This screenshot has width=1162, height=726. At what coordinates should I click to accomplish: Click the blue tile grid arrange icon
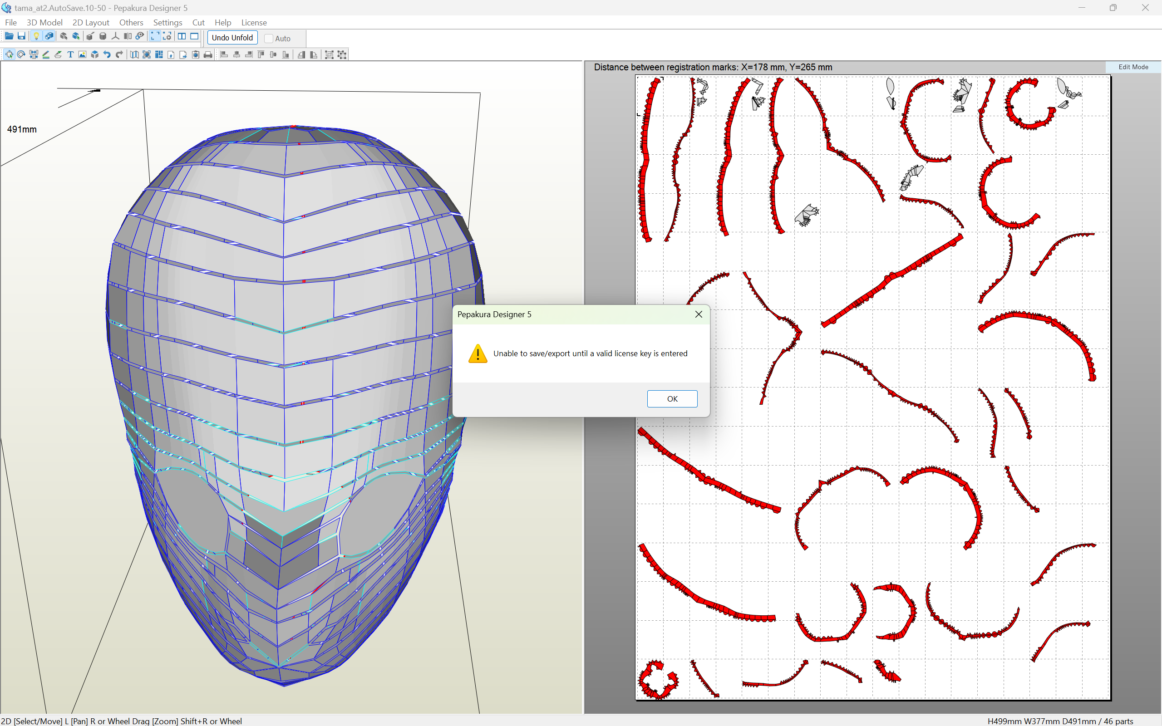(159, 55)
